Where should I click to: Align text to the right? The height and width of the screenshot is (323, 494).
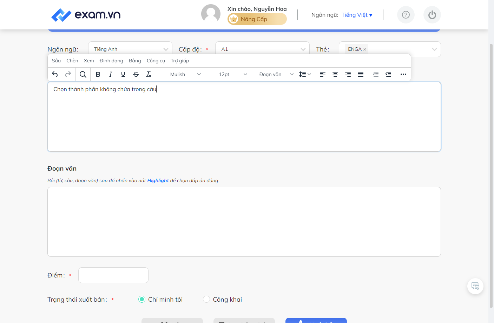(348, 74)
